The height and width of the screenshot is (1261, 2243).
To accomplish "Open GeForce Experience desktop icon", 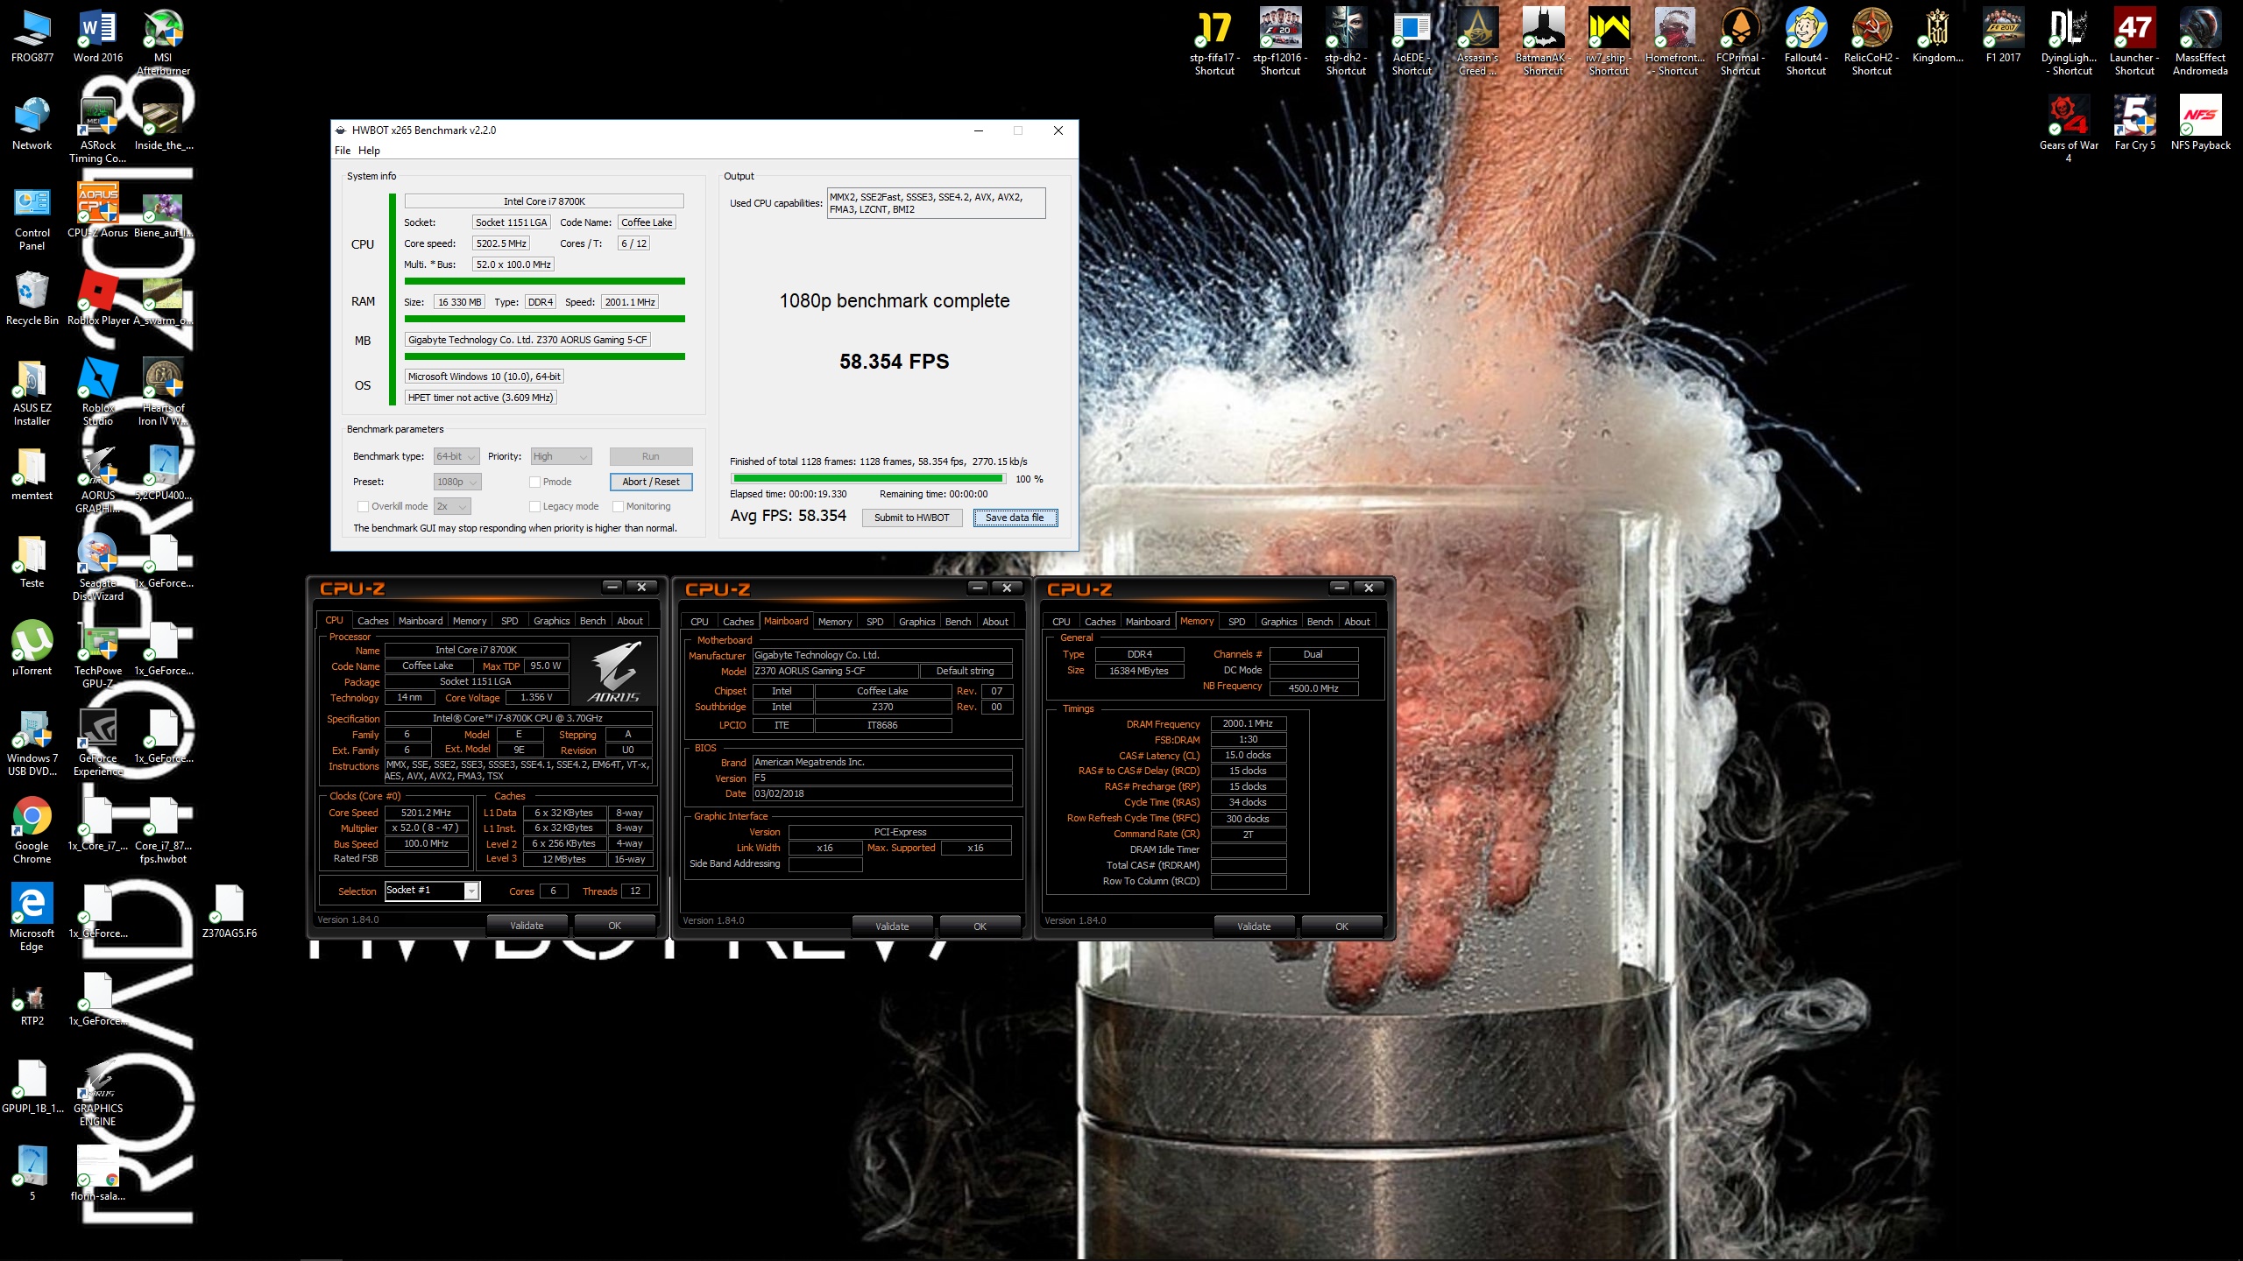I will 98,743.
